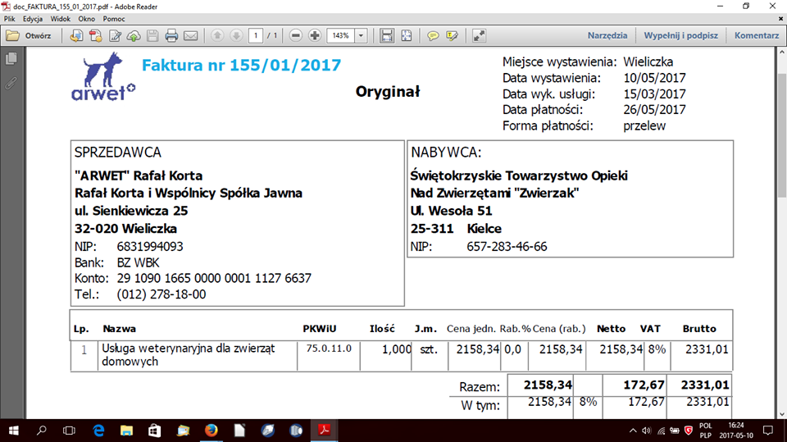Open the attachments paperclip panel
Viewport: 787px width, 442px height.
[11, 83]
